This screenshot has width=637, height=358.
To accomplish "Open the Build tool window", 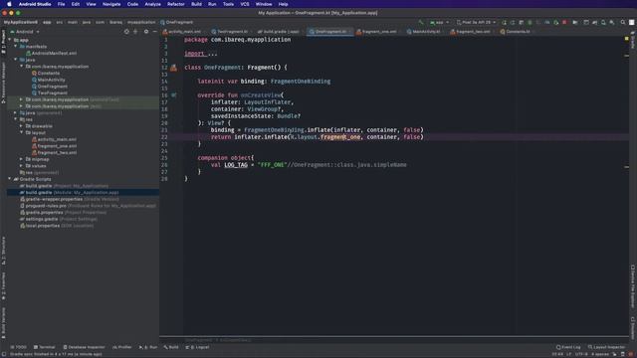I will click(171, 347).
